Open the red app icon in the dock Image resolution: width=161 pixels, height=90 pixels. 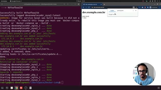coord(21,88)
